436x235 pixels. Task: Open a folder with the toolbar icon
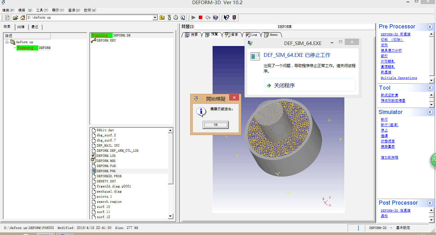[x=15, y=18]
